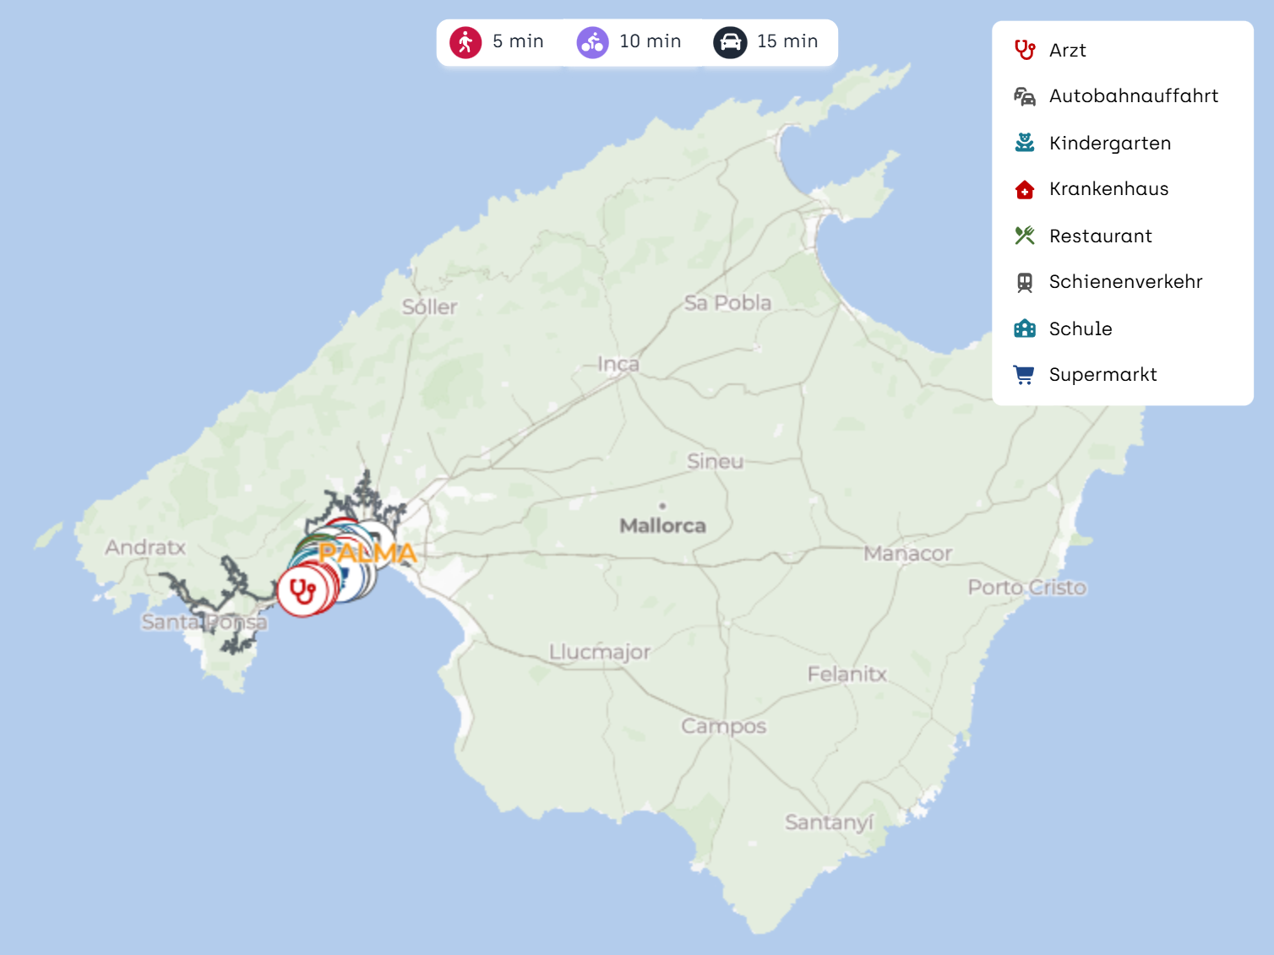This screenshot has width=1274, height=955.
Task: Select the cycling 10 min icon
Action: click(592, 42)
